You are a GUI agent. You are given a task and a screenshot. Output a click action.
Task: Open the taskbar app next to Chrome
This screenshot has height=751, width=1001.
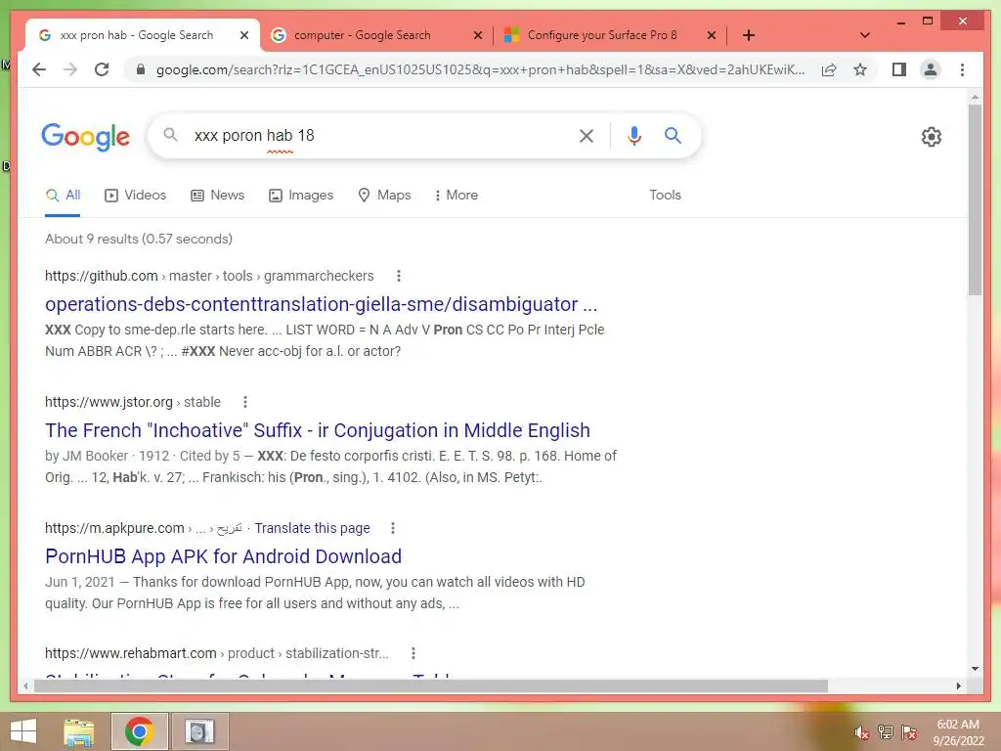point(199,731)
